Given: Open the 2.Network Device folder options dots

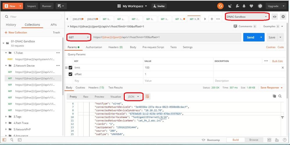Looking at the screenshot, I should click(x=58, y=65).
